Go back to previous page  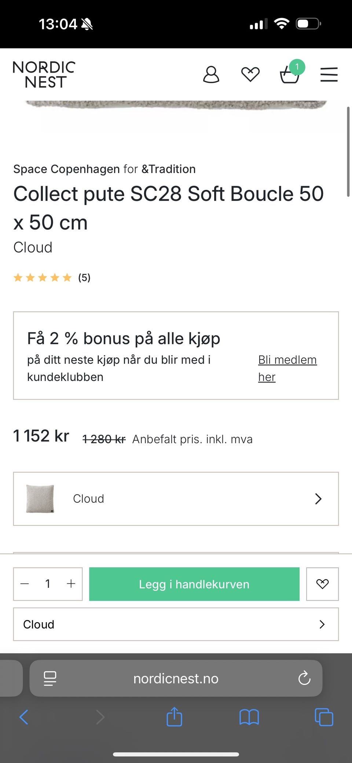click(x=24, y=717)
